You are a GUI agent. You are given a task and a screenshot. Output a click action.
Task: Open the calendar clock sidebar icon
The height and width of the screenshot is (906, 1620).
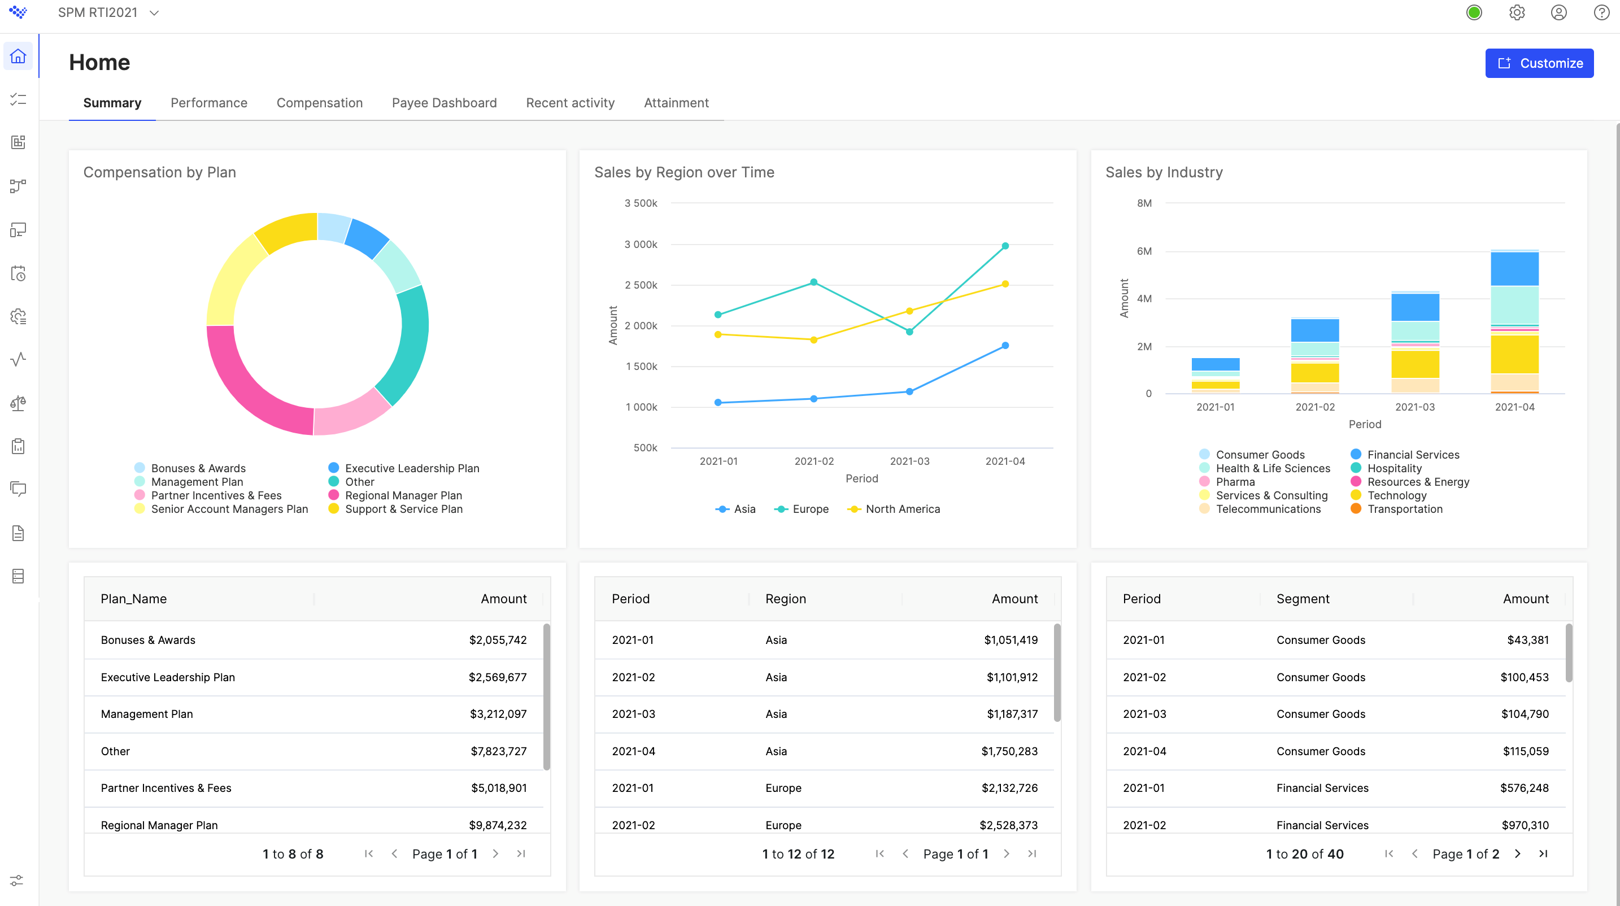[x=18, y=273]
